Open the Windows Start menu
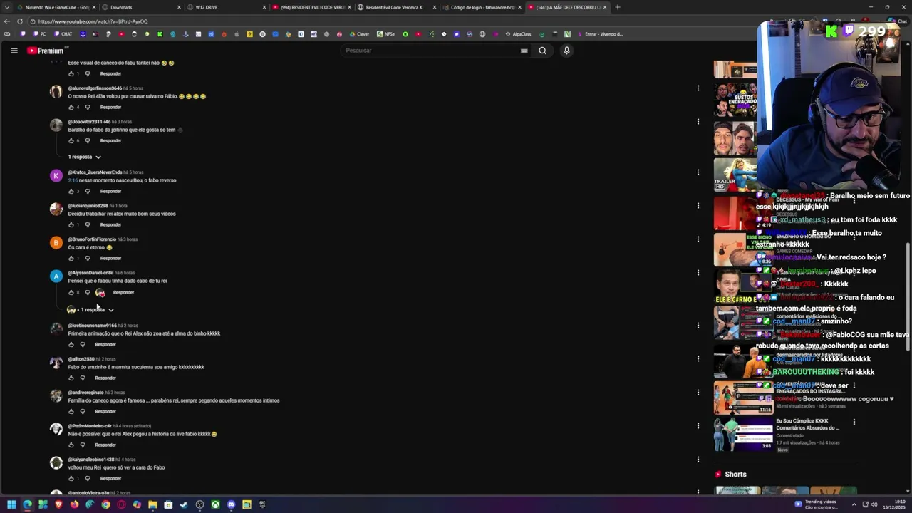 (x=11, y=504)
